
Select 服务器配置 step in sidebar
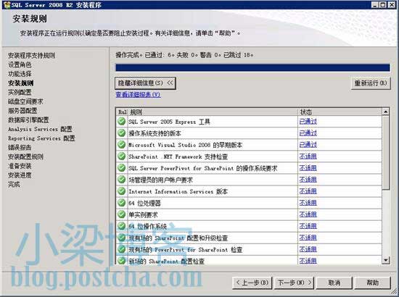22,111
